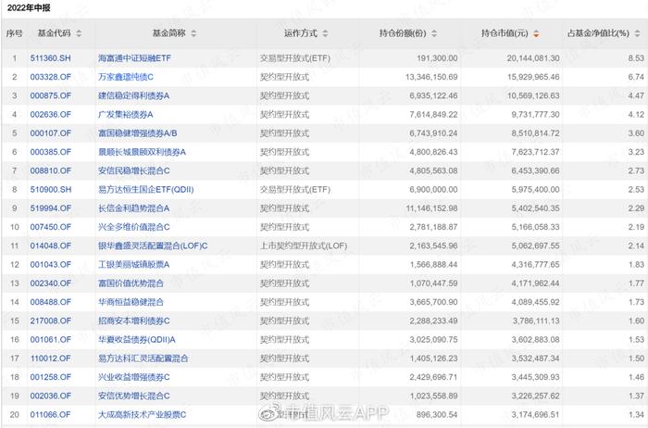Open fund code 002636.OF

point(50,115)
